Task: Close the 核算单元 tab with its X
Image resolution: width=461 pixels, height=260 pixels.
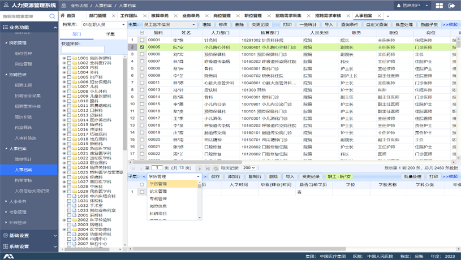Action: pos(176,16)
